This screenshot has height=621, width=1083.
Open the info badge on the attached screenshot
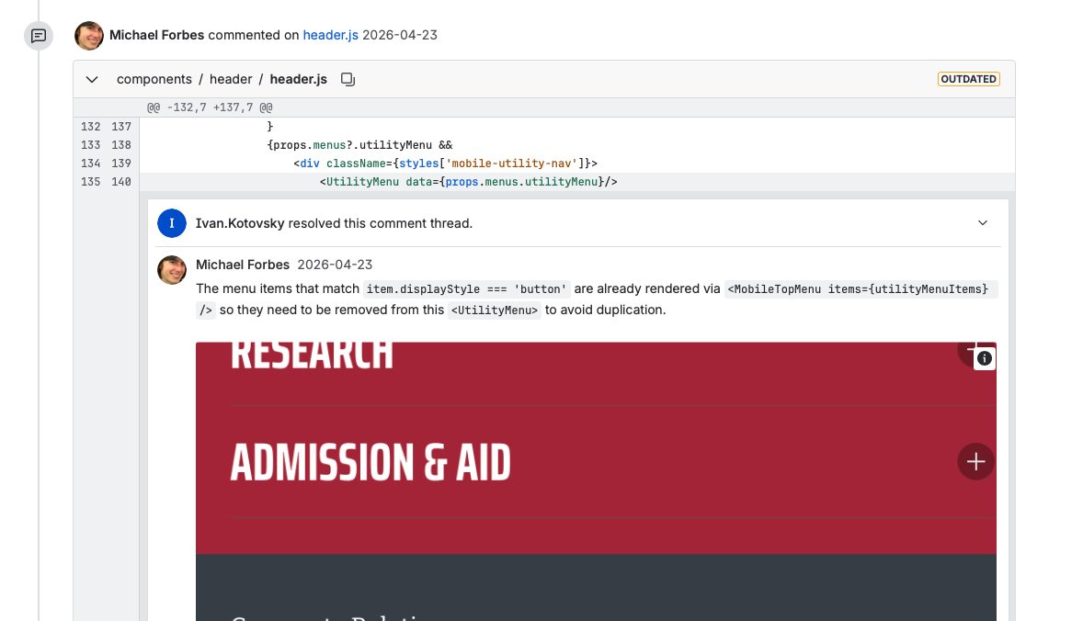pos(984,358)
